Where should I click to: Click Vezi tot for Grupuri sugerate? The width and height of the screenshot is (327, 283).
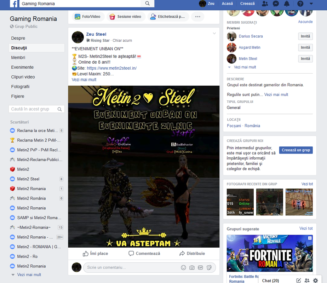[306, 229]
